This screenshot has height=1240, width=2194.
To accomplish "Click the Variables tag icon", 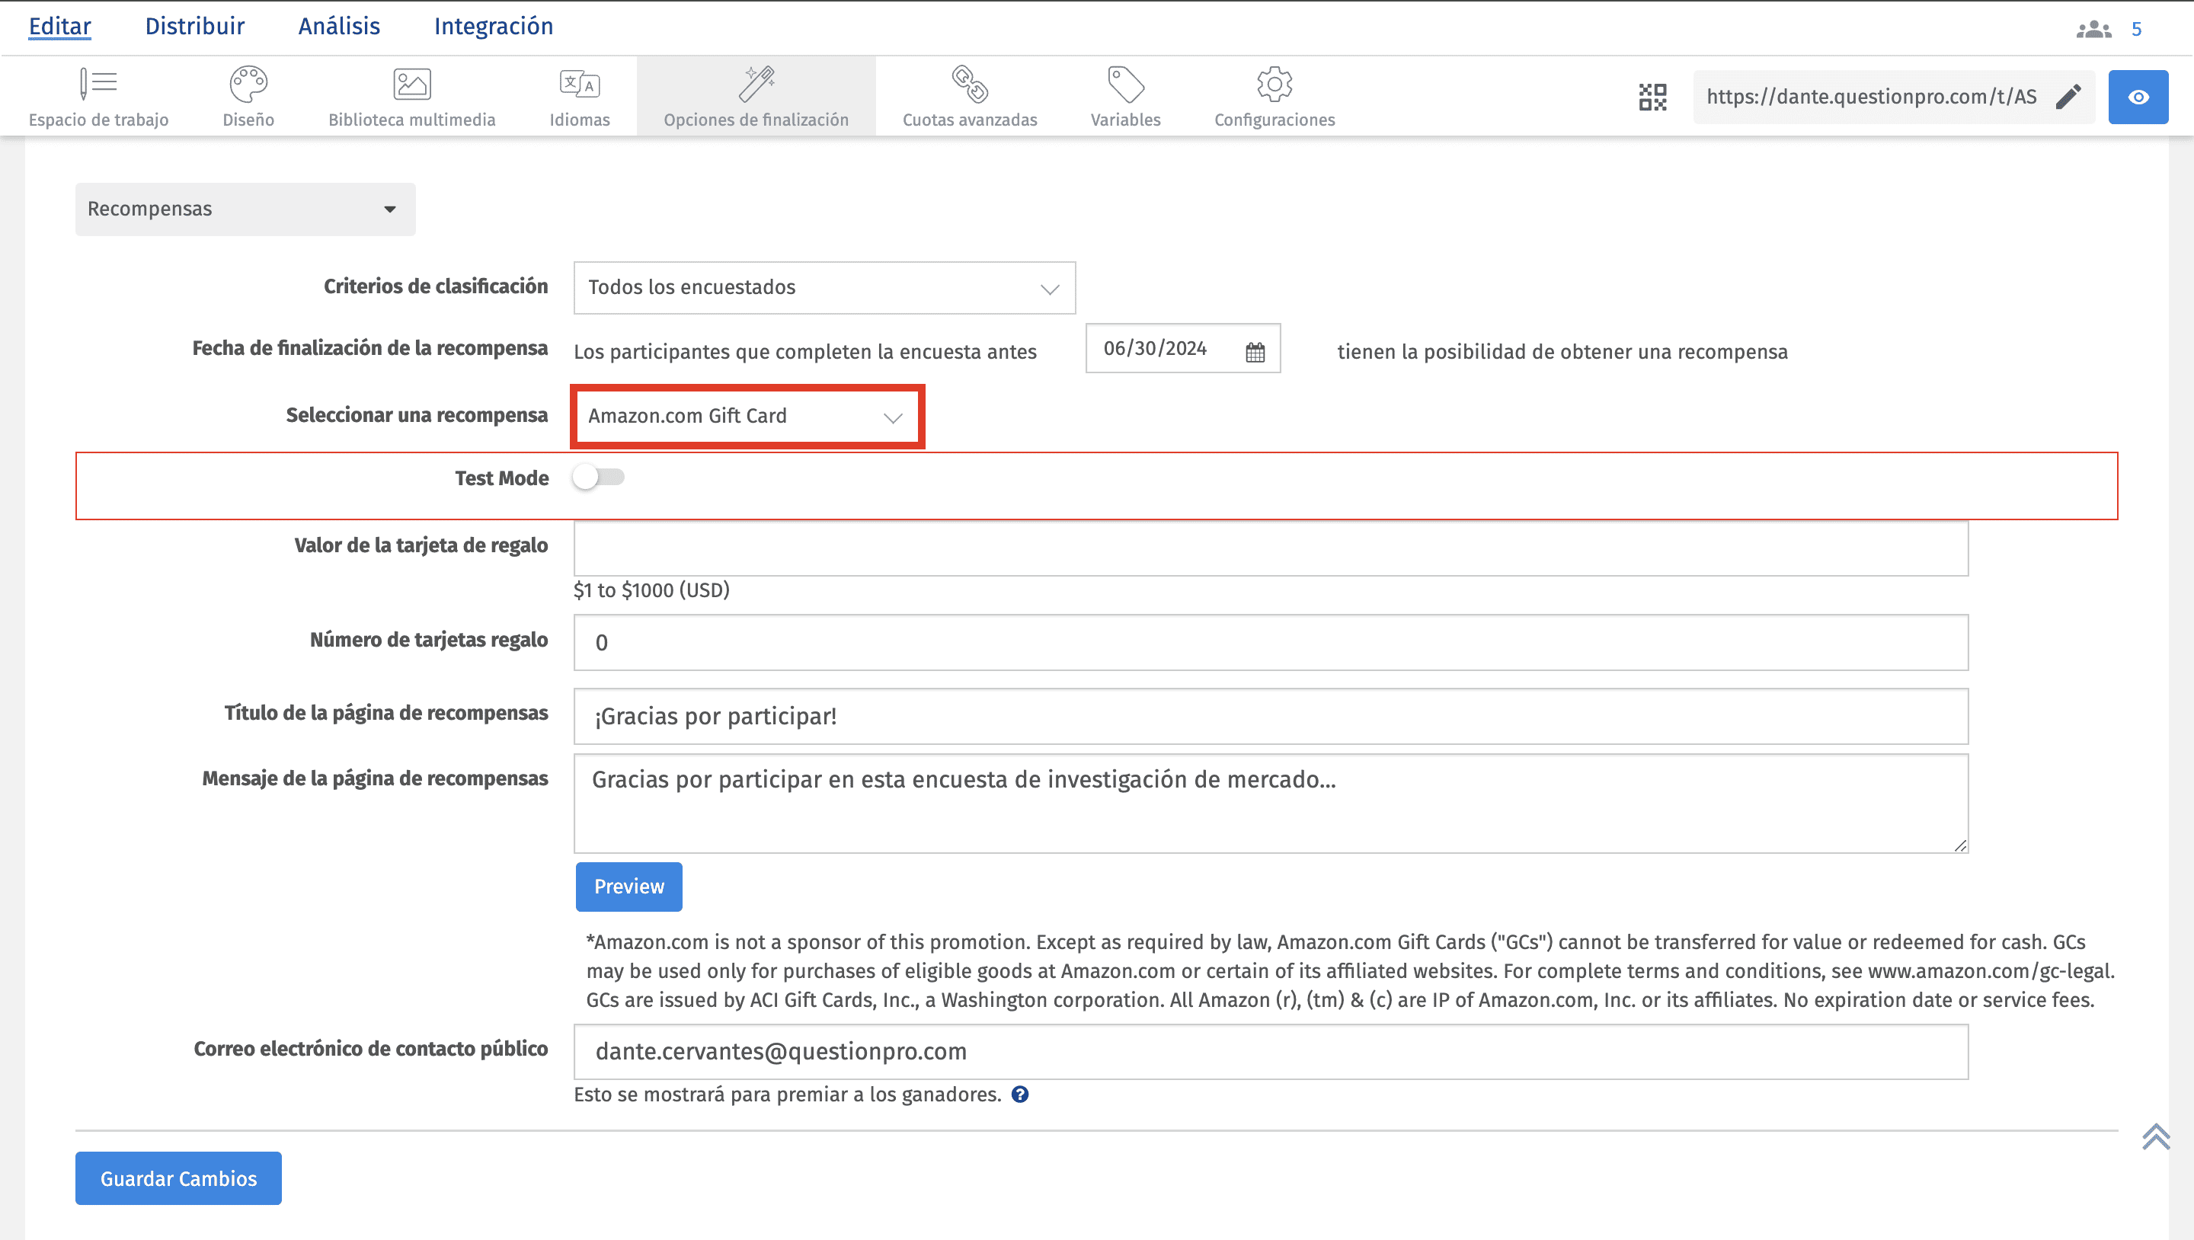I will coord(1125,85).
